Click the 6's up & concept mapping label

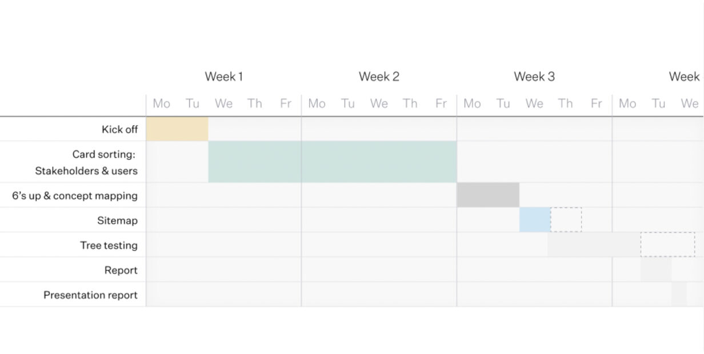pos(75,196)
